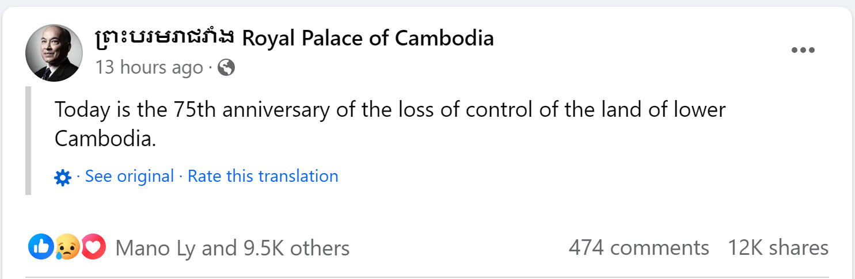Click the globe public audience icon
The height and width of the screenshot is (279, 855).
click(227, 68)
